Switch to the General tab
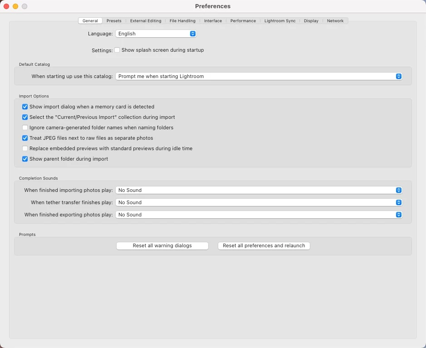 pos(90,21)
